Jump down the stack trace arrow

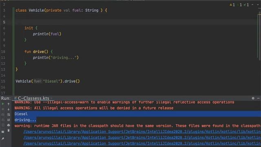tap(9, 109)
